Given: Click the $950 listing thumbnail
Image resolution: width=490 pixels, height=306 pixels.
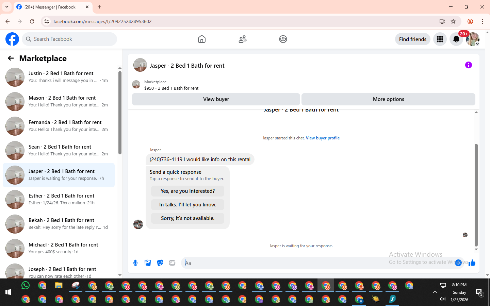Looking at the screenshot, I should (136, 84).
